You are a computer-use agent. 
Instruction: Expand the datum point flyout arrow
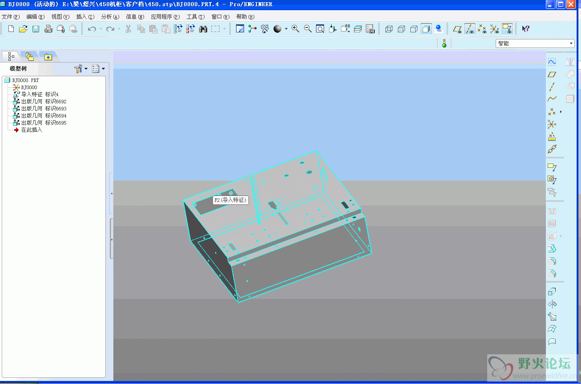tap(561, 112)
